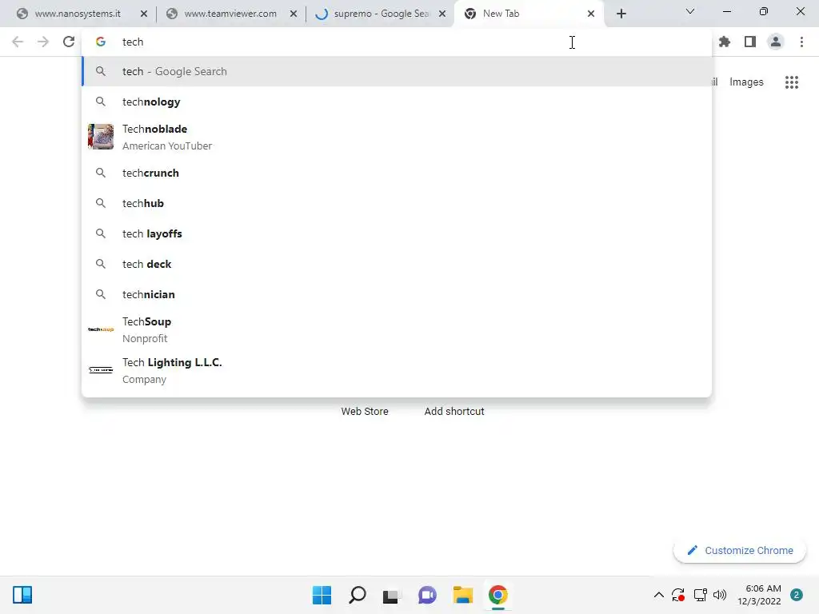
Task: Open the Google apps grid
Action: tap(792, 82)
